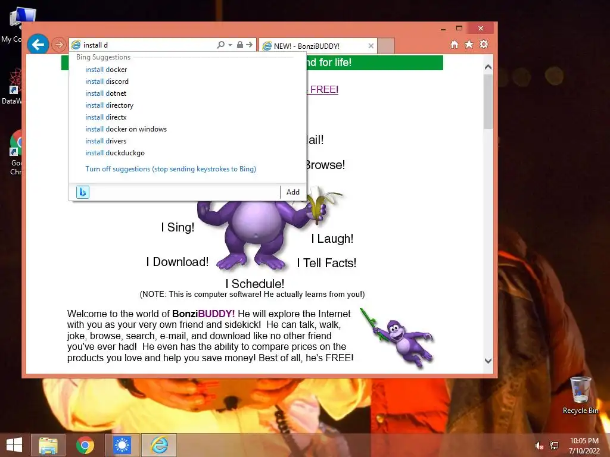Click the forward navigation arrow
The image size is (610, 457).
point(59,45)
